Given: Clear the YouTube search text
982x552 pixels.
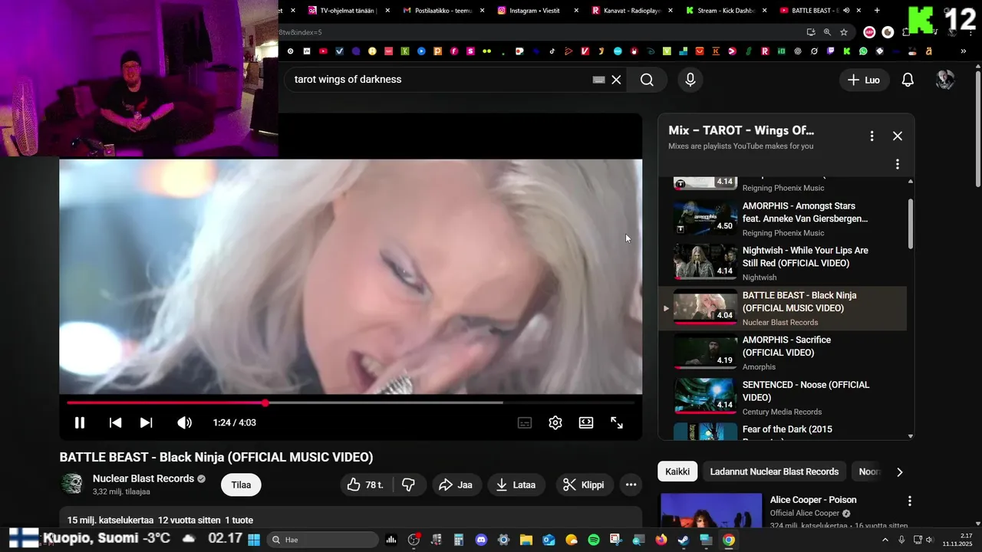Looking at the screenshot, I should (616, 80).
